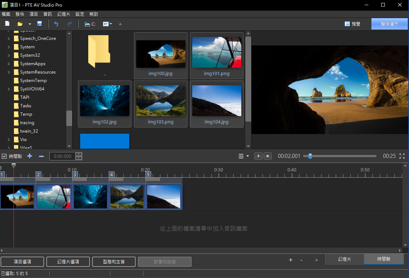Screen dimensions: 409x278
Task: Open the file view mode dropdown
Action: 107,24
